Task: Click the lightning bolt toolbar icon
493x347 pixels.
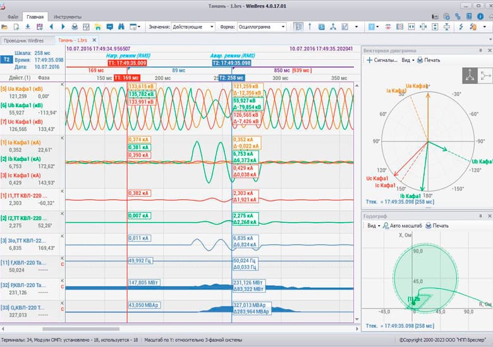Action: [x=461, y=27]
